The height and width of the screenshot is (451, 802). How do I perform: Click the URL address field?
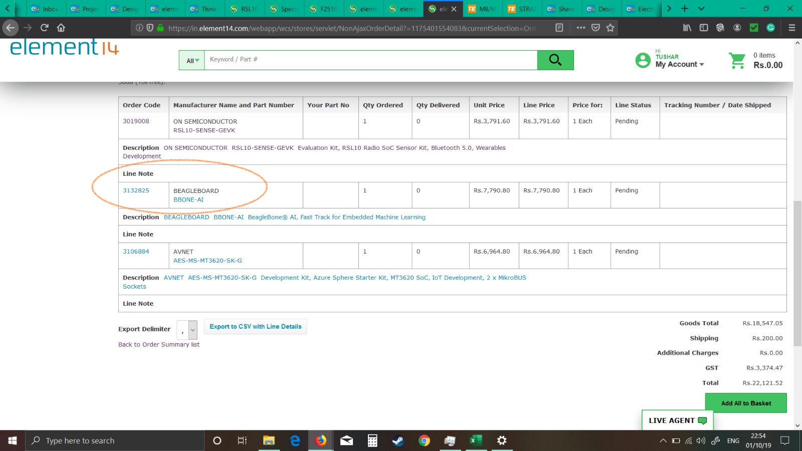352,28
